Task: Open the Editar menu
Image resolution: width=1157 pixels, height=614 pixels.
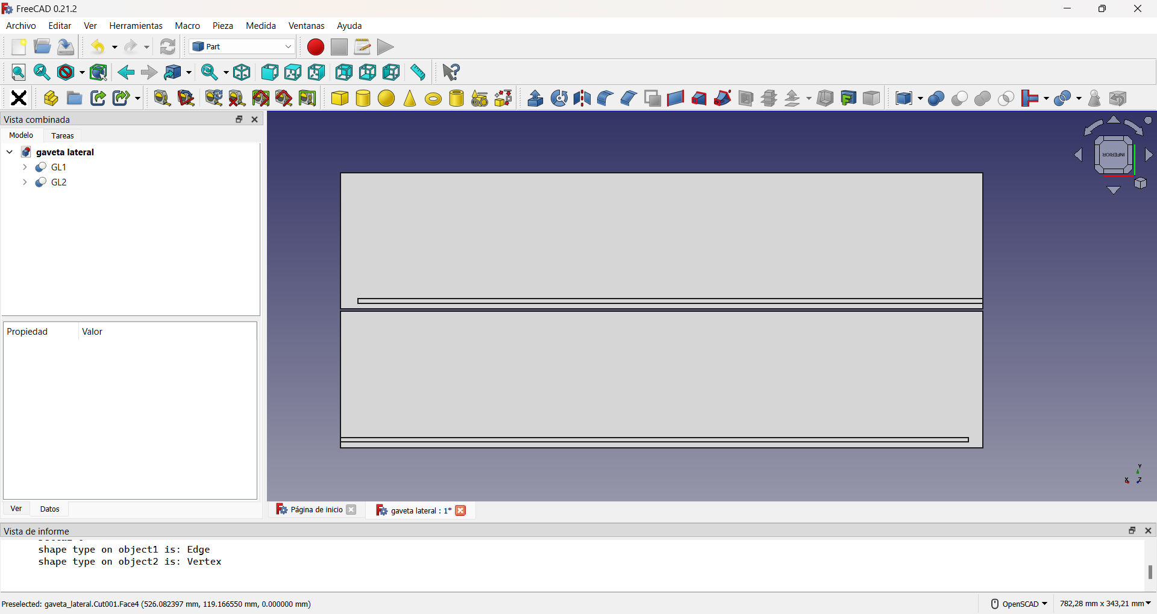Action: 60,26
